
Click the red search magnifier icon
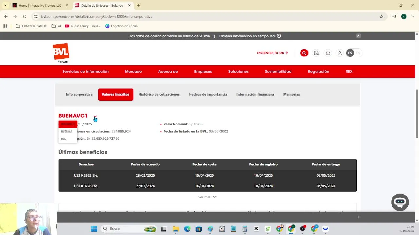(x=304, y=53)
